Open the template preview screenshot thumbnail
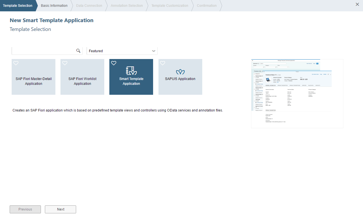 297,94
